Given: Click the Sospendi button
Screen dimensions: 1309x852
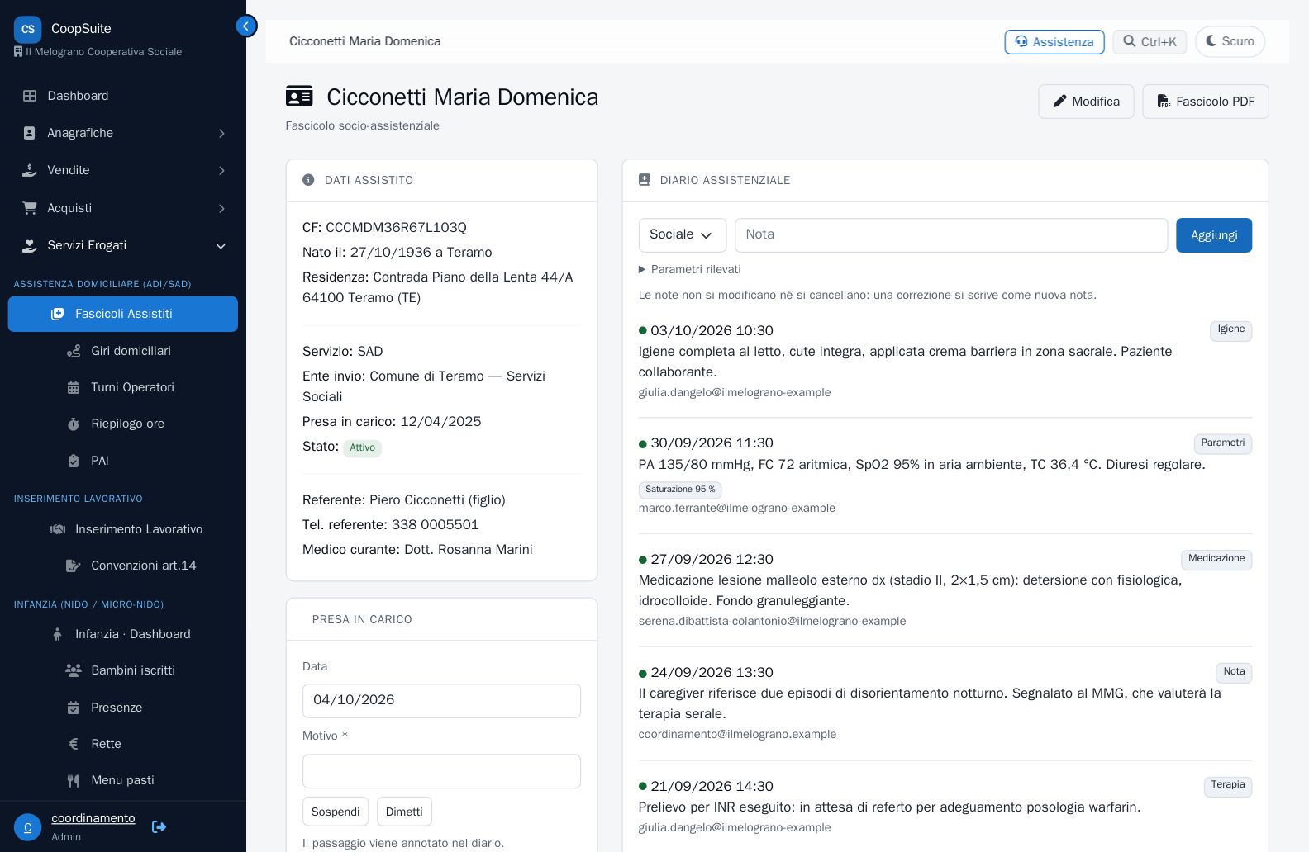Looking at the screenshot, I should (336, 812).
